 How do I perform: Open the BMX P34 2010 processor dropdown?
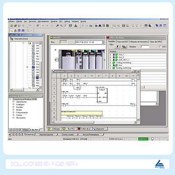tap(103, 42)
